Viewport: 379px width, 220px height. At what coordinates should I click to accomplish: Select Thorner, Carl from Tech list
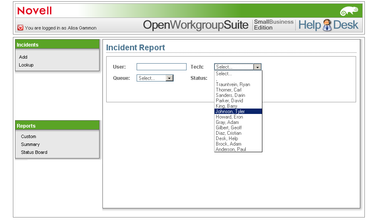click(x=238, y=90)
